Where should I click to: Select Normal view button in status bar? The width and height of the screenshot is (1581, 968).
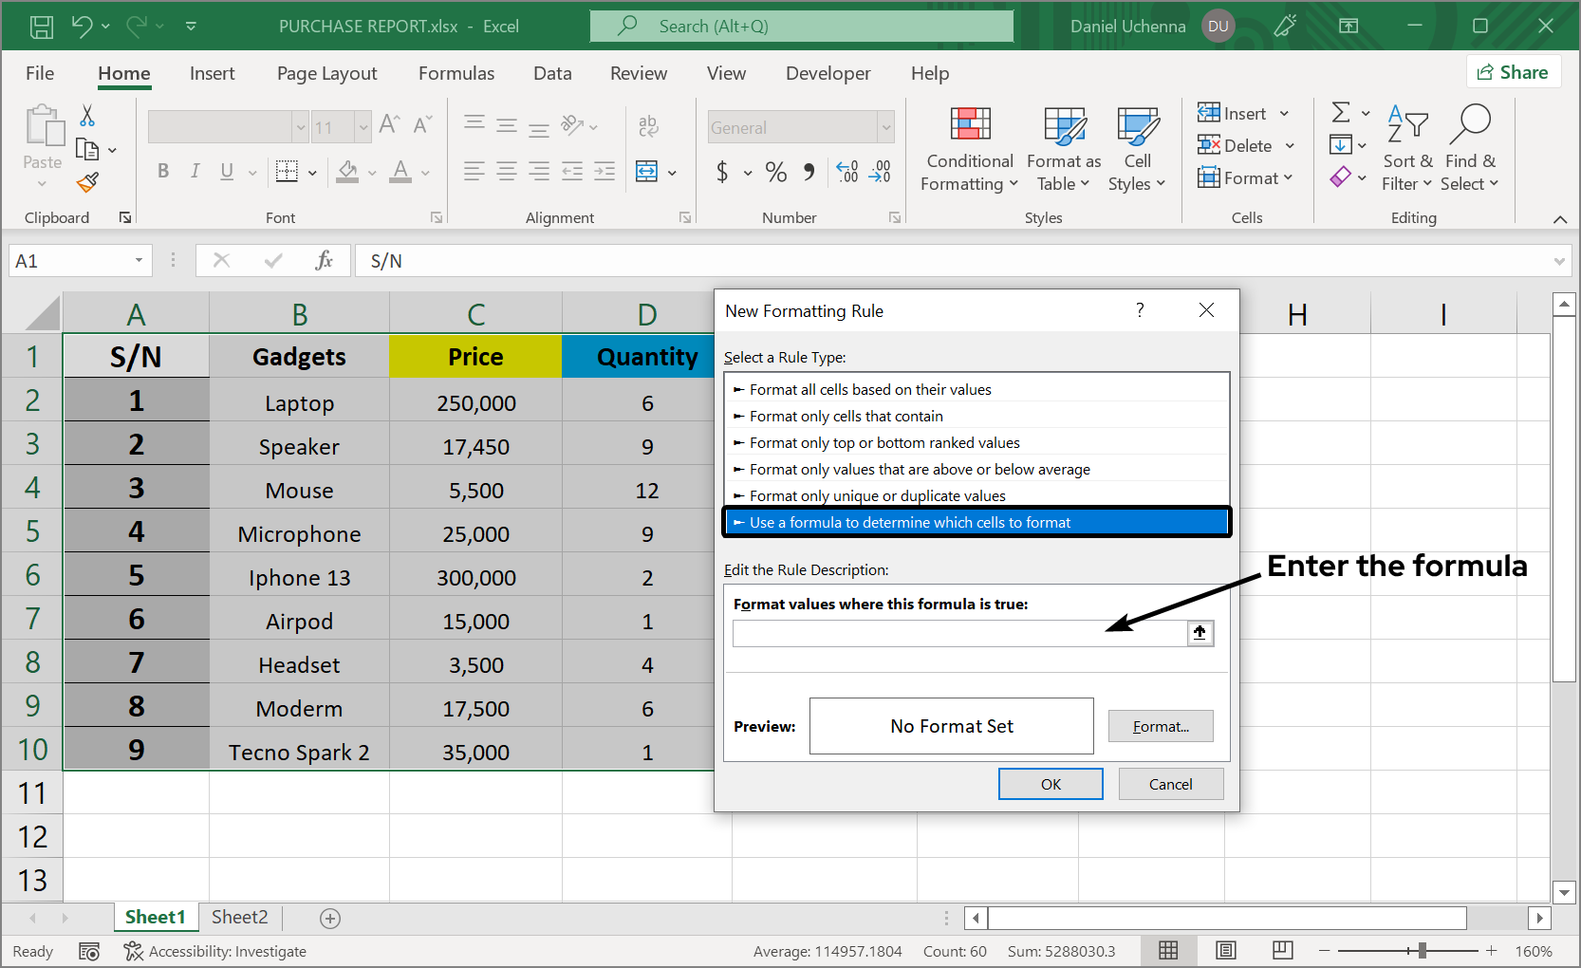click(1168, 950)
